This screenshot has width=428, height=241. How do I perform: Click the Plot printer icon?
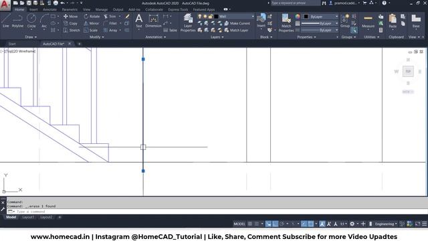pyautogui.click(x=56, y=3)
